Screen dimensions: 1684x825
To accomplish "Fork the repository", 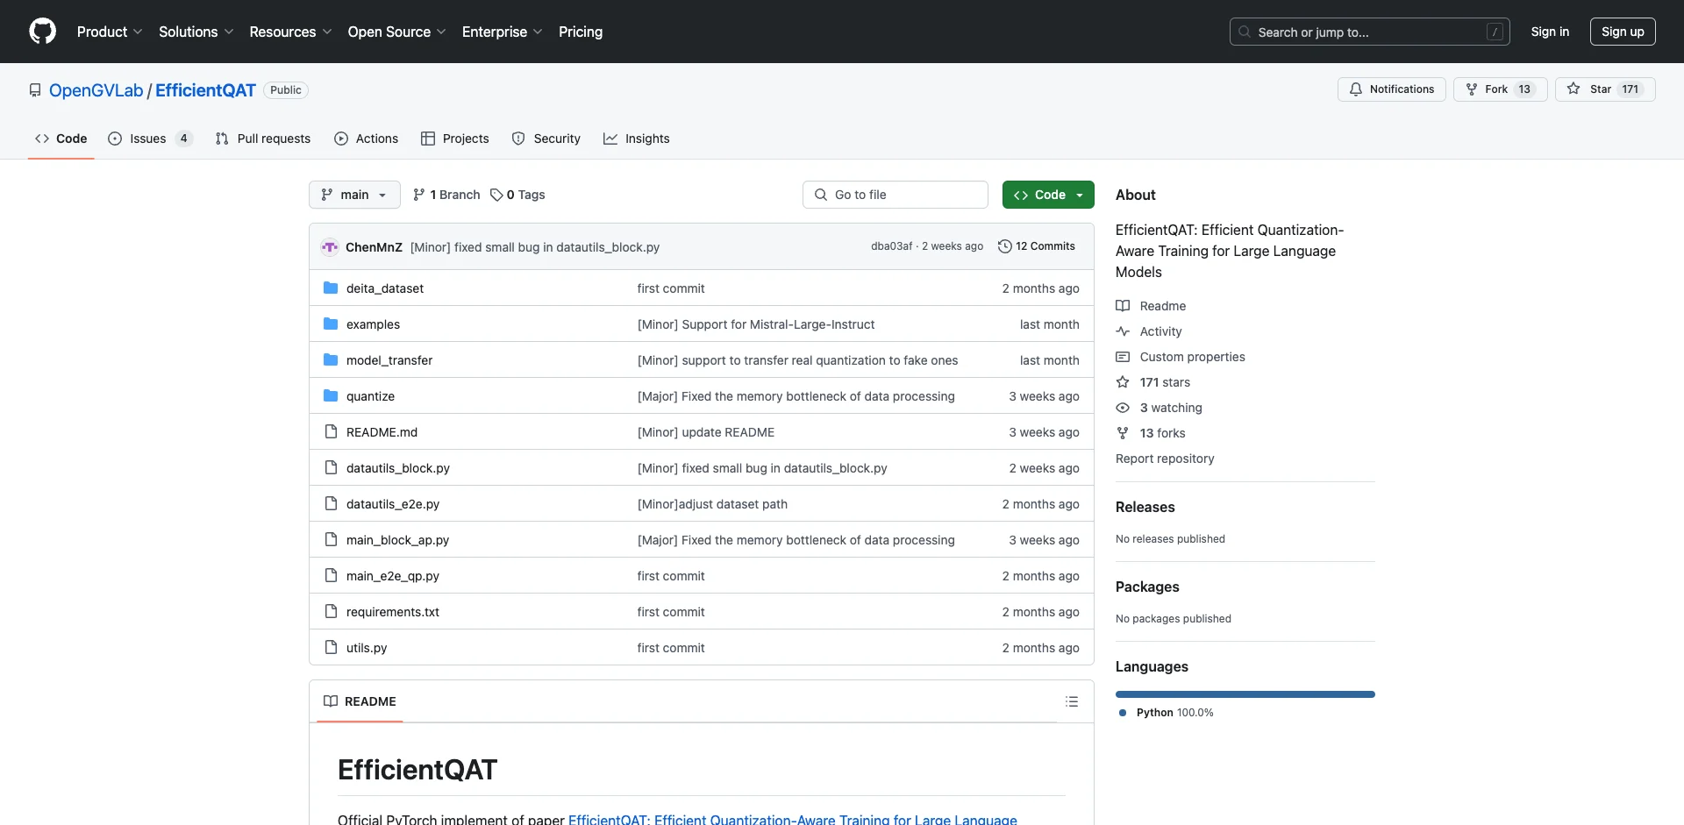I will [1500, 89].
